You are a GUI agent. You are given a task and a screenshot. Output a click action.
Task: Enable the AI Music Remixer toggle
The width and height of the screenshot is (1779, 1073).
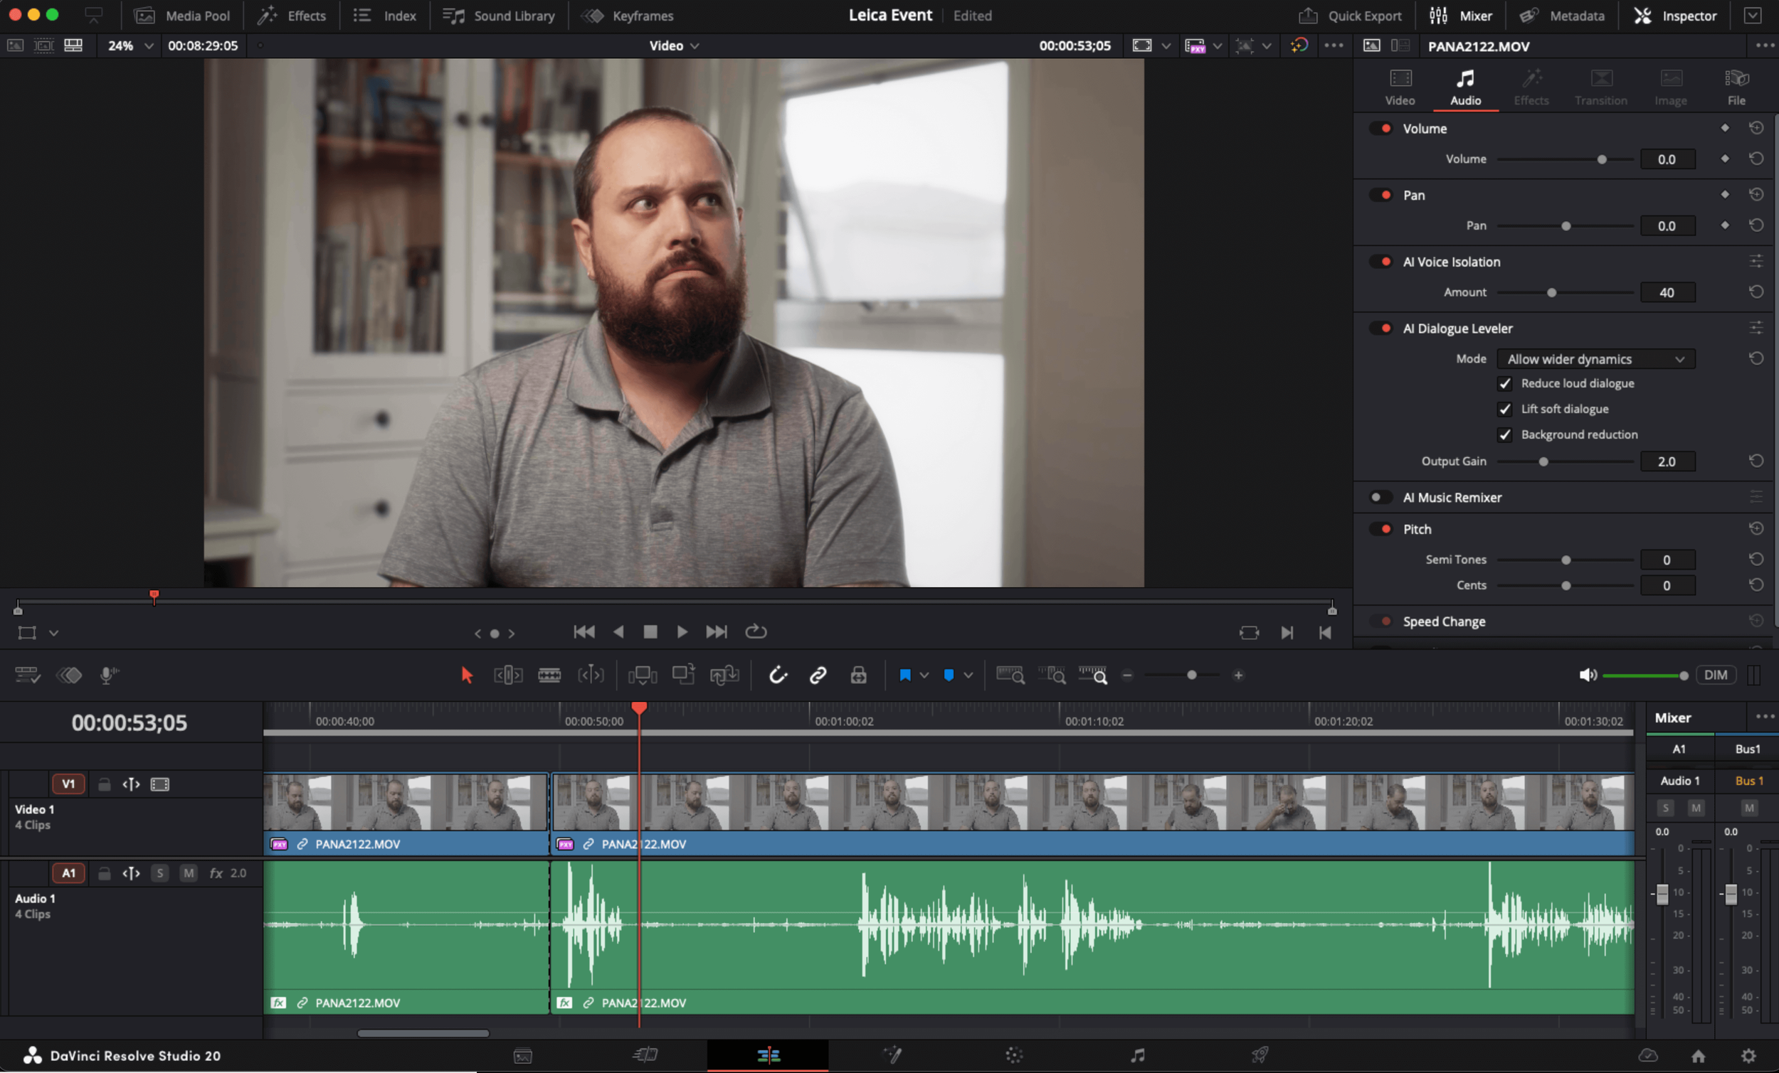point(1380,497)
